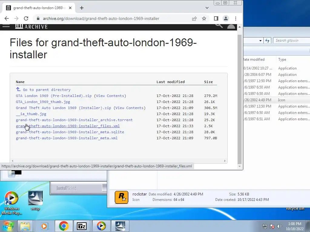The image size is (310, 232).
Task: Click the volume speaker tray icon
Action: click(279, 226)
